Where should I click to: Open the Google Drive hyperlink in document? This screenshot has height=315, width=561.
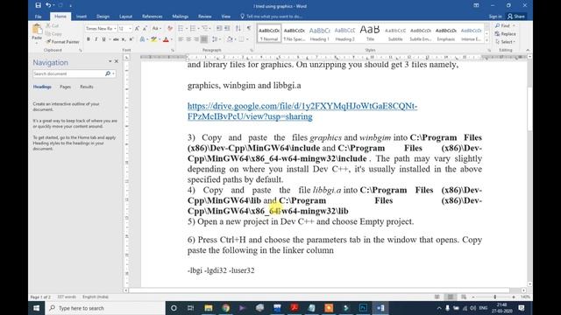[x=302, y=111]
